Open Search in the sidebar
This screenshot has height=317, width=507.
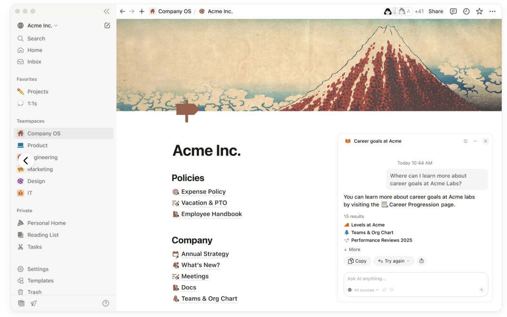63,38
